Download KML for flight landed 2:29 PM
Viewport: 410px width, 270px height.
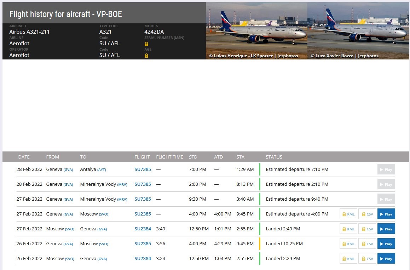click(x=348, y=259)
